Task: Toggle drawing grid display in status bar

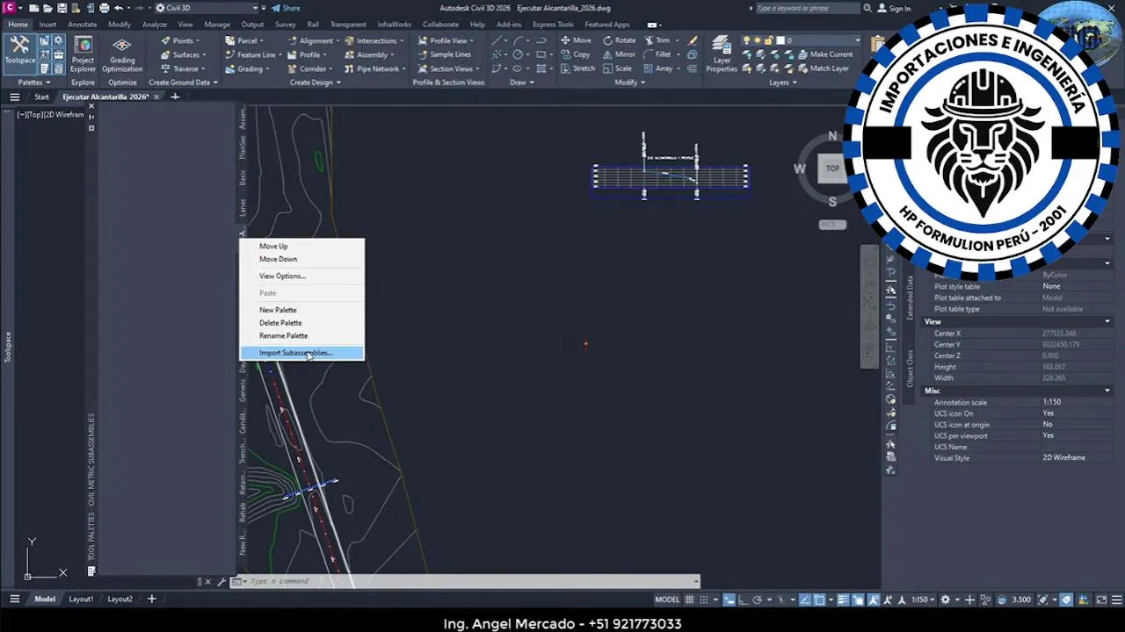Action: pyautogui.click(x=691, y=600)
